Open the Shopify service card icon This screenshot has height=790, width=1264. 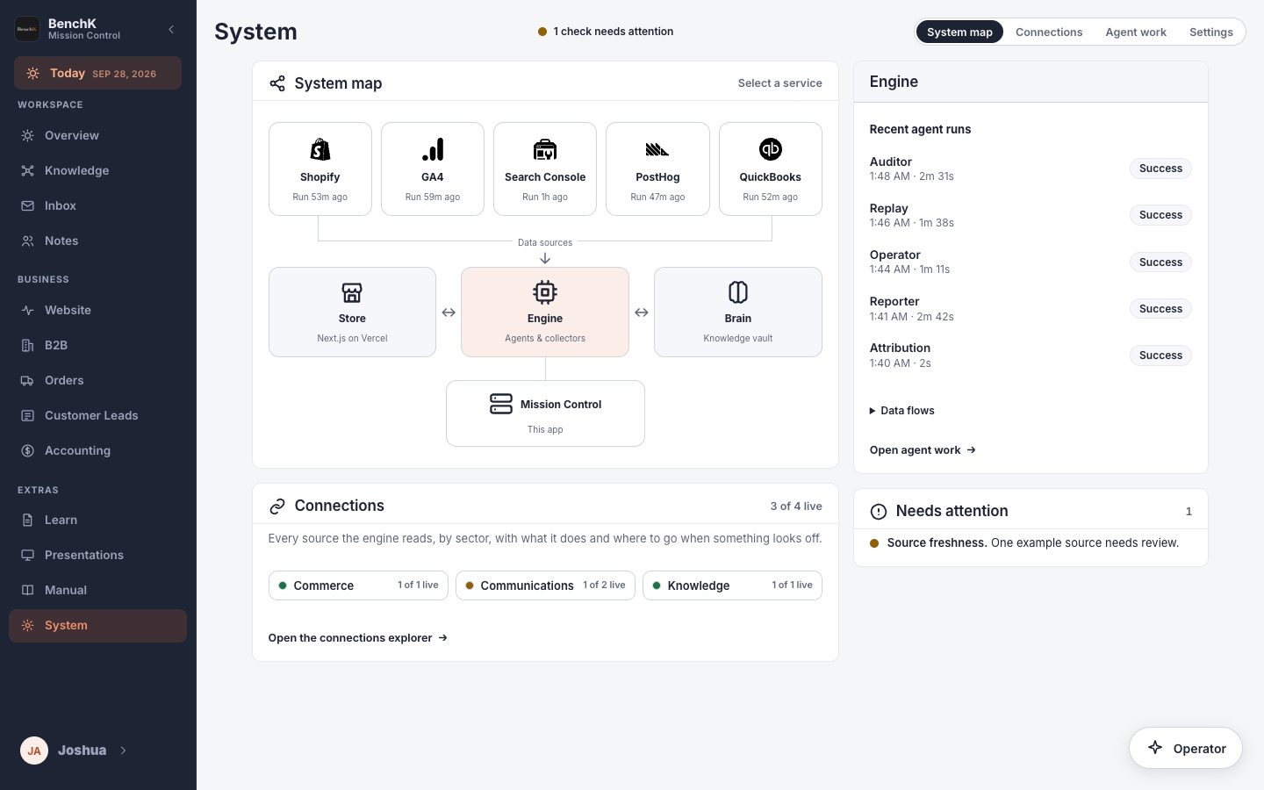coord(320,149)
